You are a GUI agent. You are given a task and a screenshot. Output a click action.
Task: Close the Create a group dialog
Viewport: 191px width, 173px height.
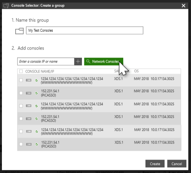pos(183,6)
